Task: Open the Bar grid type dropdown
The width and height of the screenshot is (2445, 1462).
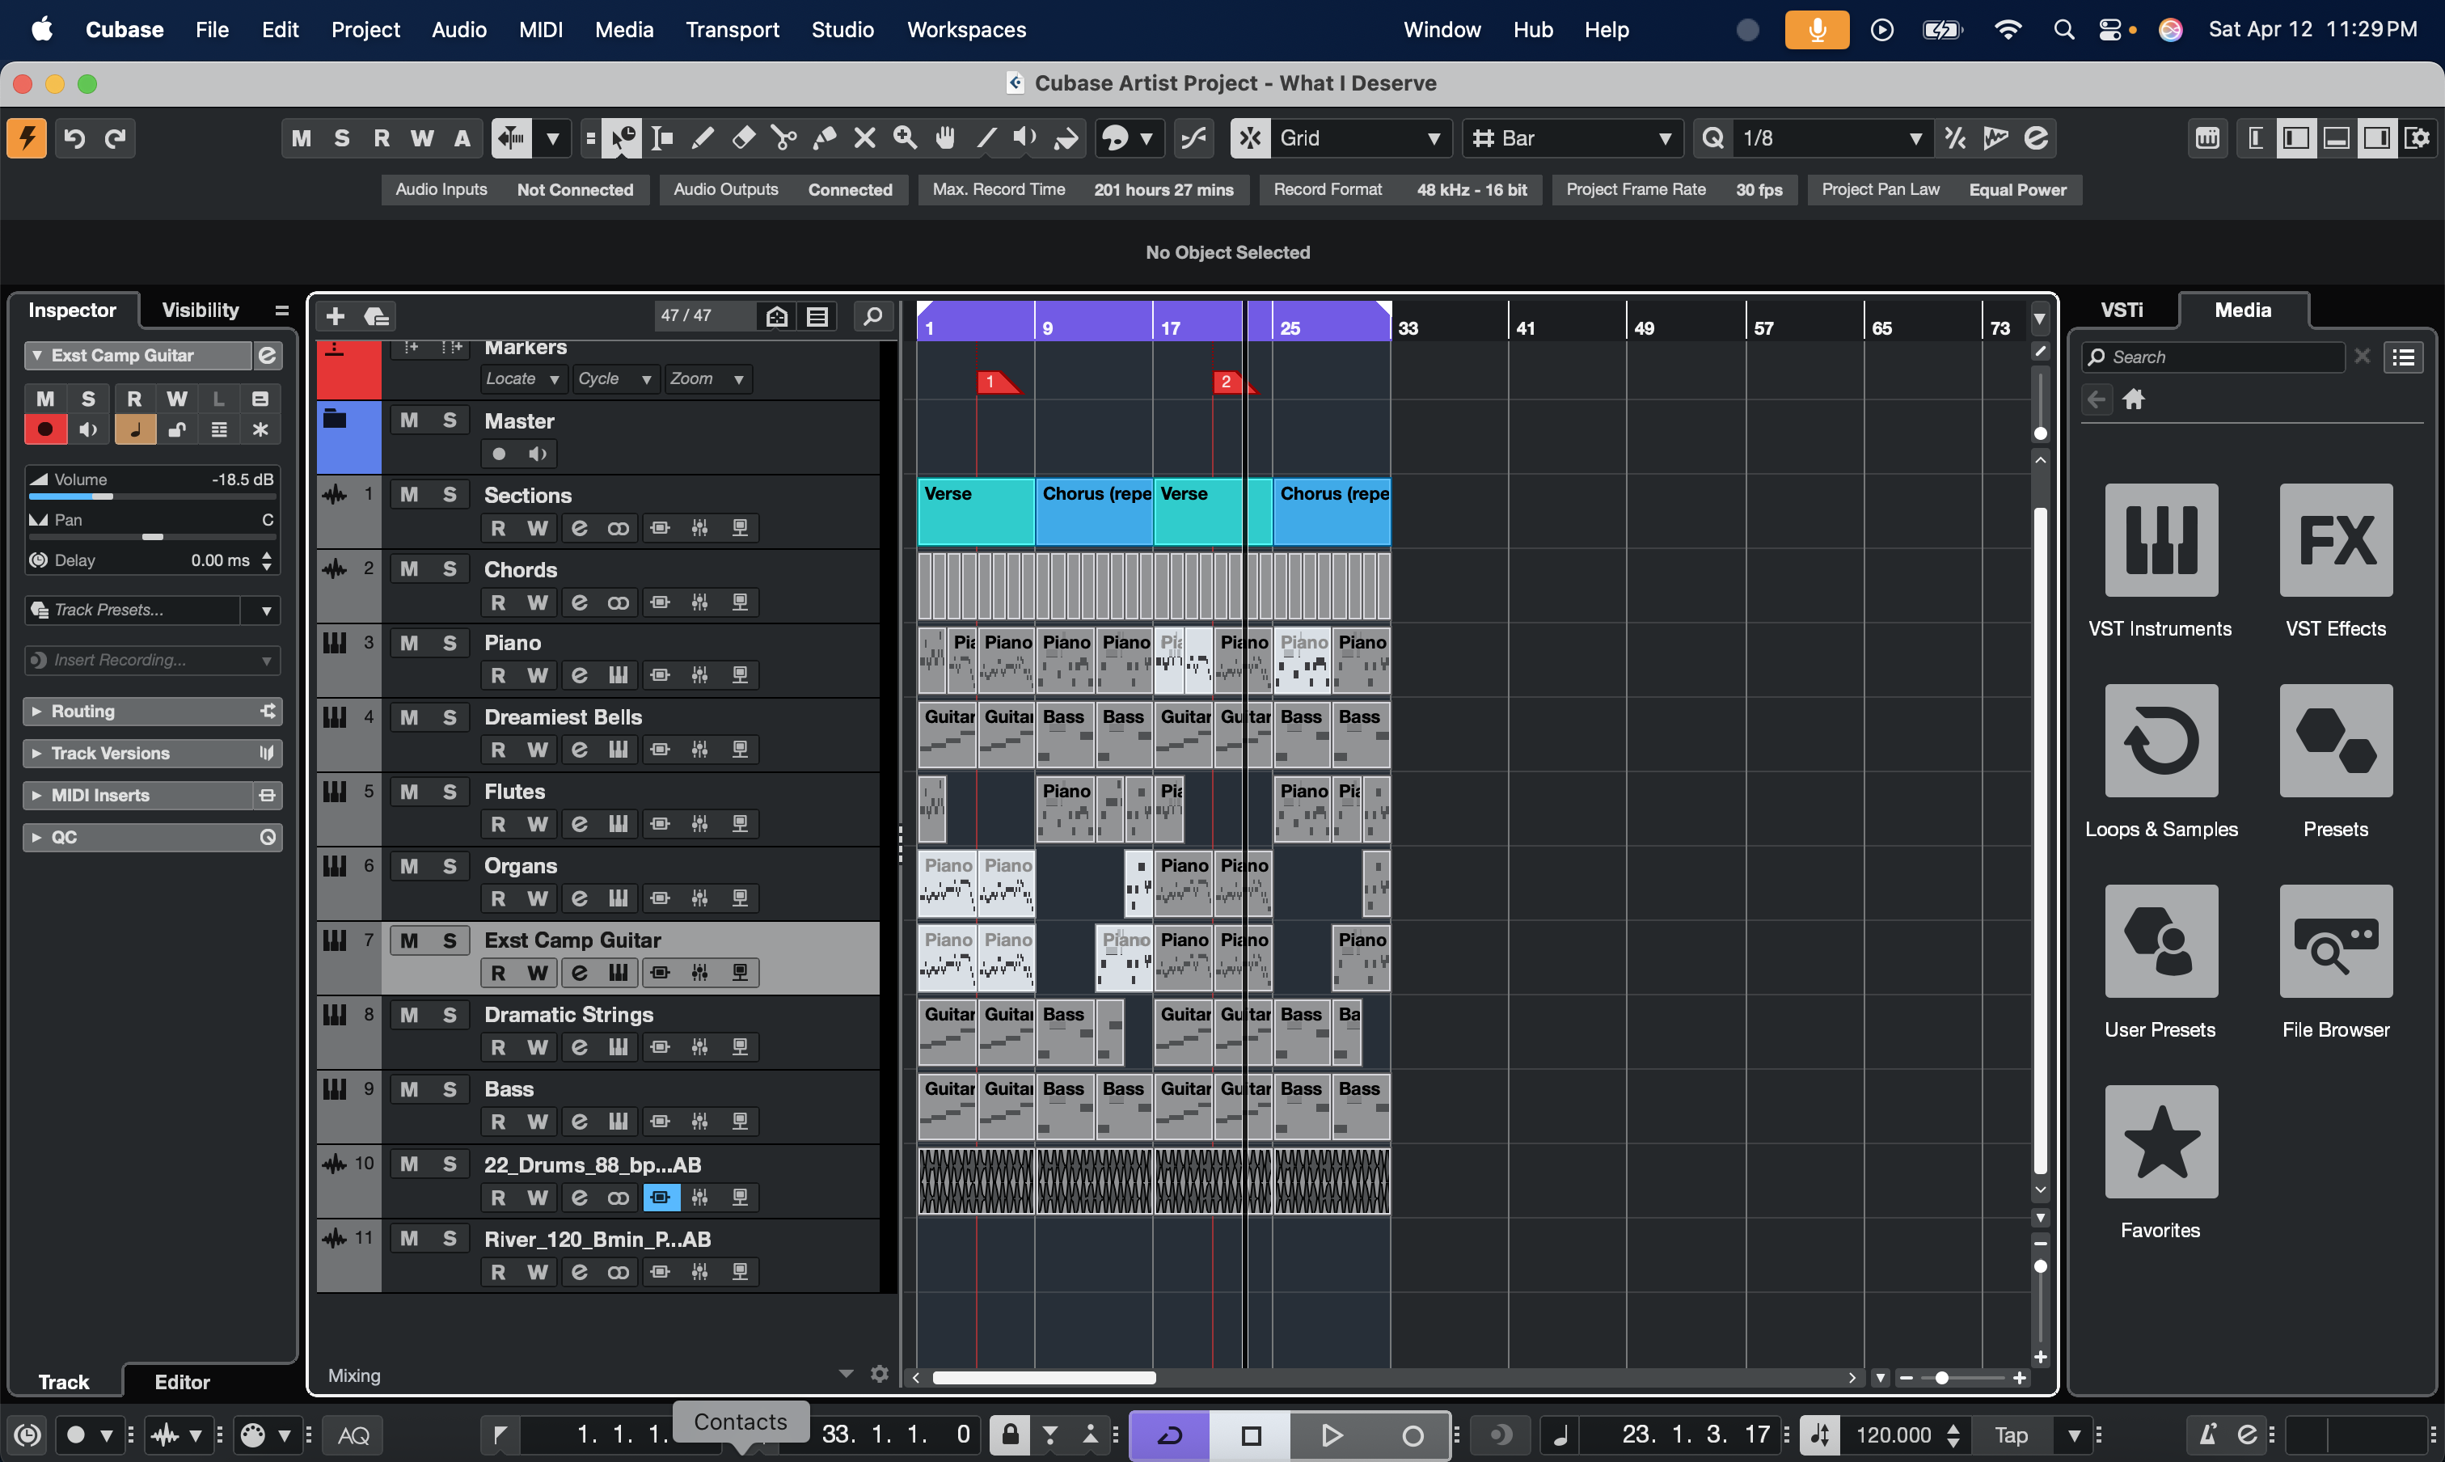Action: tap(1573, 138)
